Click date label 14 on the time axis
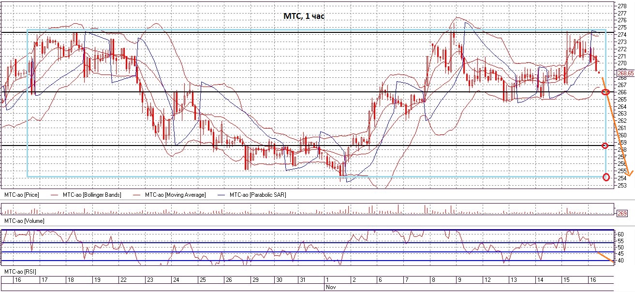This screenshot has width=635, height=292. (541, 280)
